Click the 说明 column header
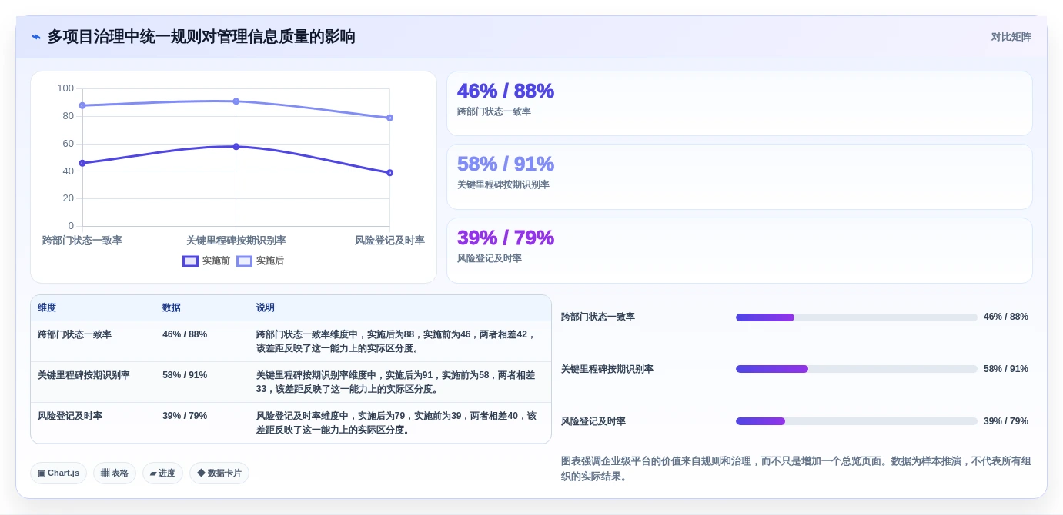Screen dimensions: 1063x515 pyautogui.click(x=266, y=307)
